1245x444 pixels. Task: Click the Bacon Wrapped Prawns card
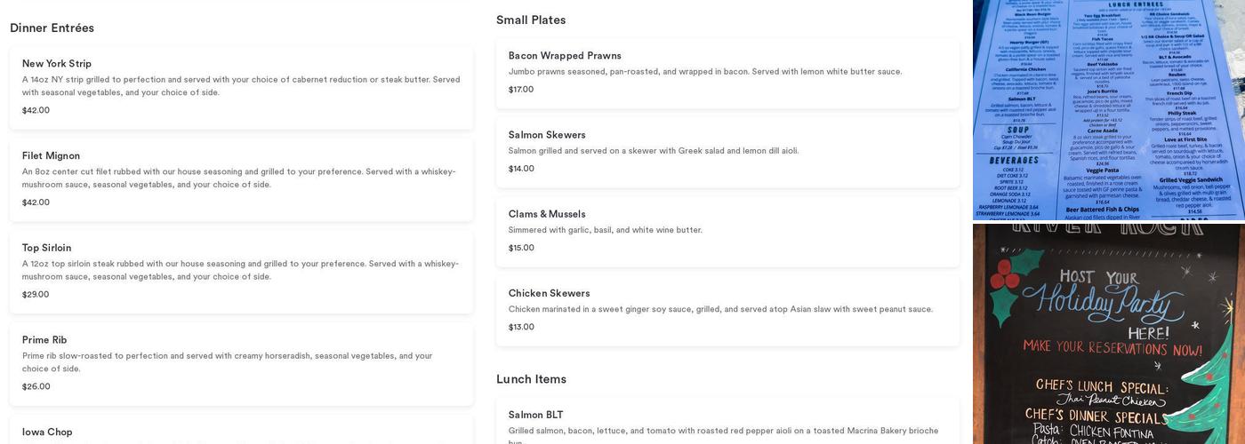(x=727, y=73)
